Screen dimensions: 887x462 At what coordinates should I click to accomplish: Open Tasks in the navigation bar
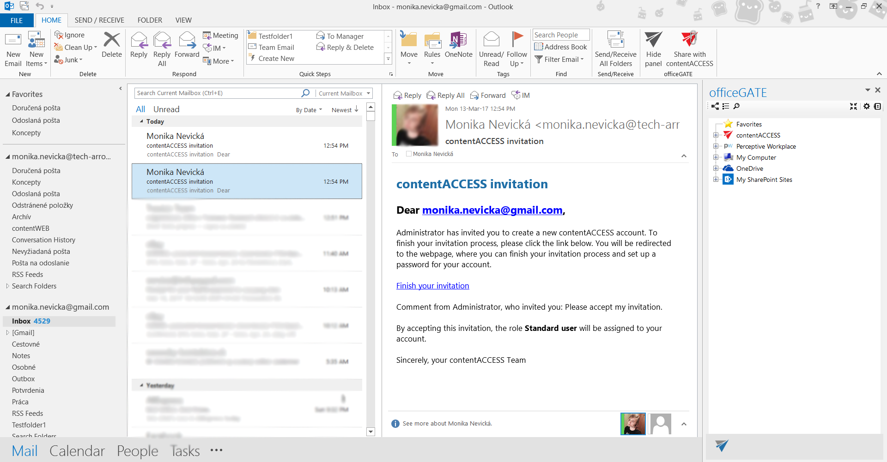pyautogui.click(x=185, y=451)
